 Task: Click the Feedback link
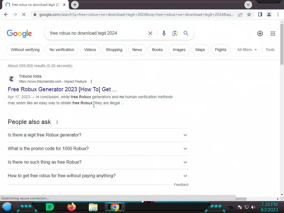click(181, 184)
